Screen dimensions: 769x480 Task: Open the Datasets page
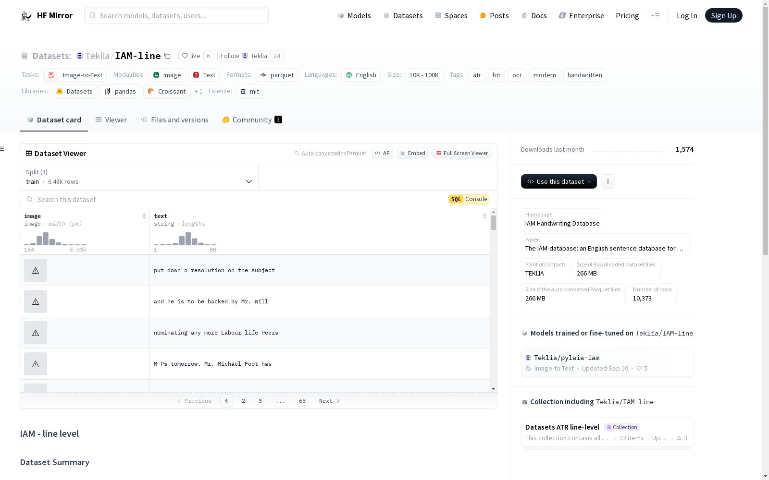403,15
